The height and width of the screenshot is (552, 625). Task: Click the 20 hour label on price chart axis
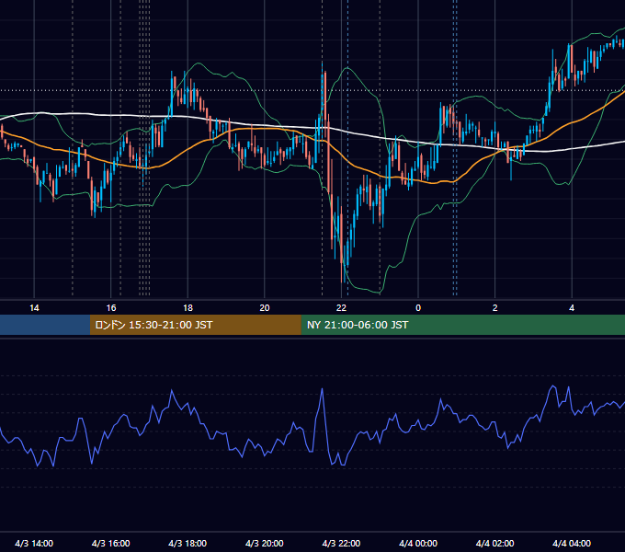coord(265,308)
